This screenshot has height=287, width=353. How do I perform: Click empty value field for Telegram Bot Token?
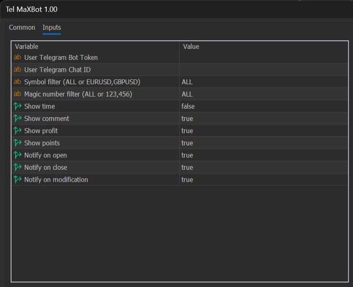[264, 57]
